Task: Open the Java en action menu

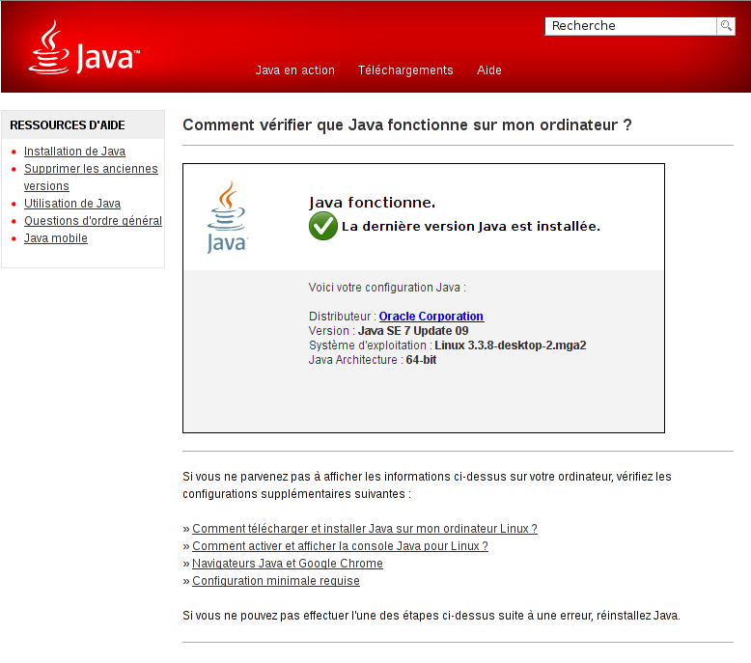Action: pos(295,70)
